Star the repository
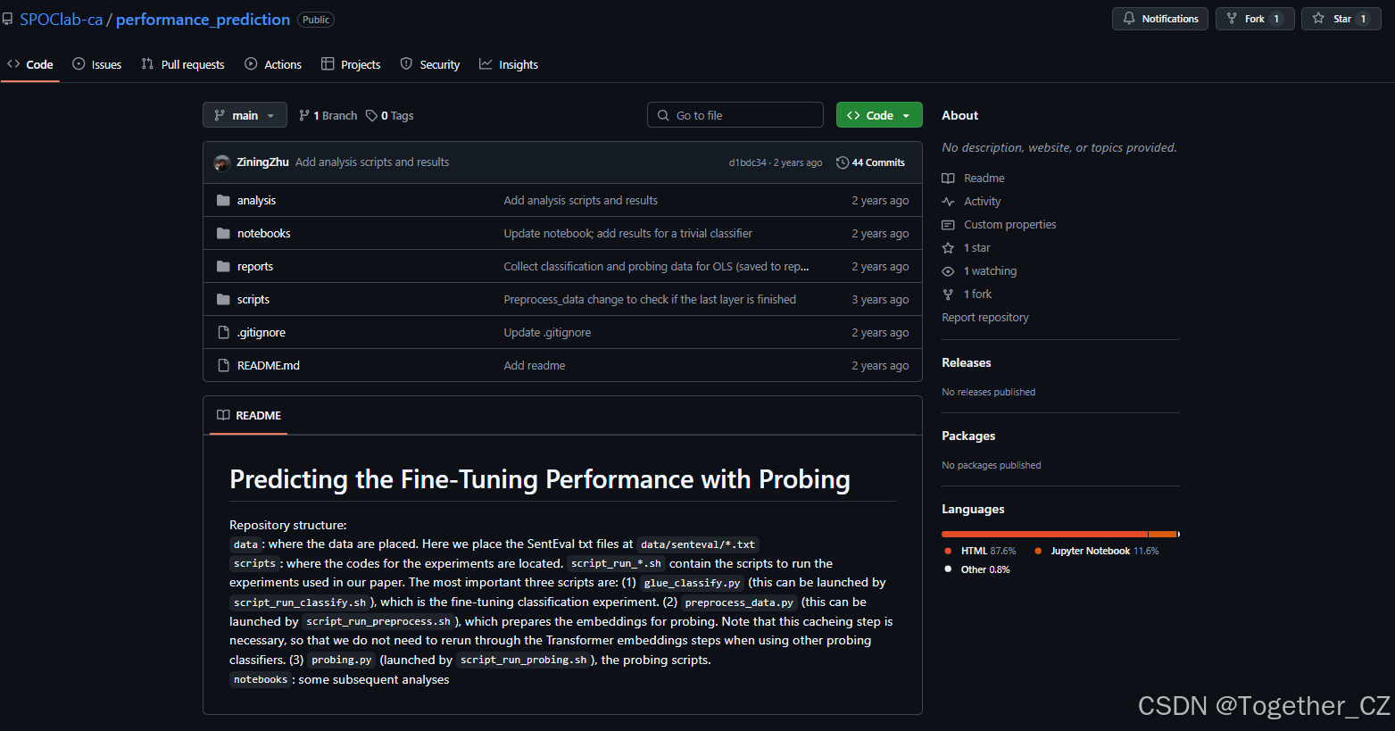The width and height of the screenshot is (1395, 731). pyautogui.click(x=1341, y=19)
